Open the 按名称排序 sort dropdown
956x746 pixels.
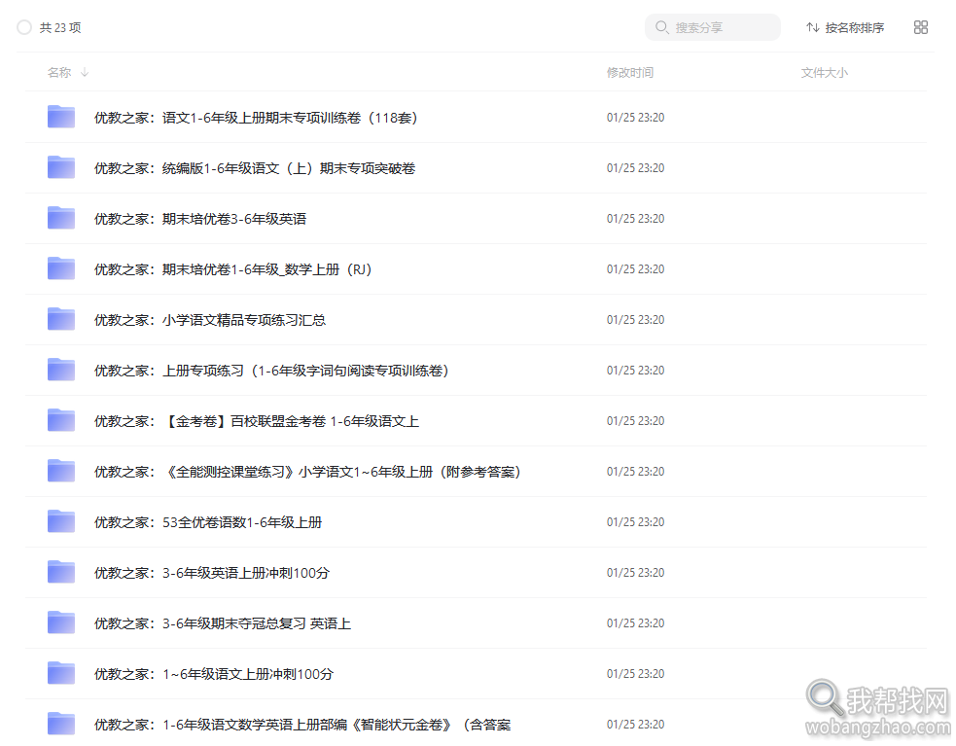(x=845, y=27)
